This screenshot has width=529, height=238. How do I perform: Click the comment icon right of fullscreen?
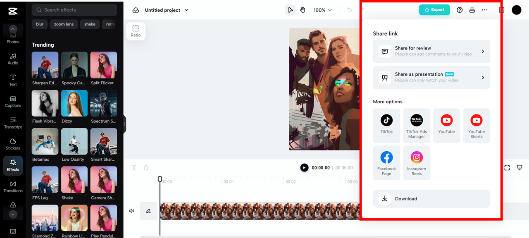pyautogui.click(x=519, y=168)
